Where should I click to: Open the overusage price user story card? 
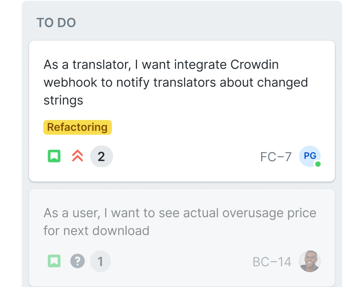pyautogui.click(x=182, y=236)
